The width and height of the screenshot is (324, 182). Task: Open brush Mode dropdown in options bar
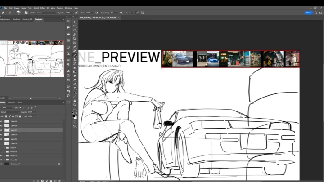point(46,13)
